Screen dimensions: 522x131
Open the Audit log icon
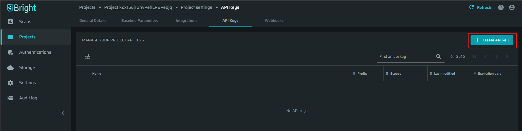(x=10, y=98)
